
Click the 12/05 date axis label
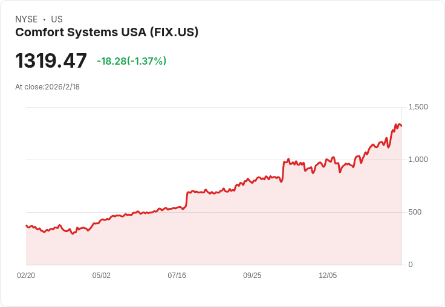tap(328, 275)
